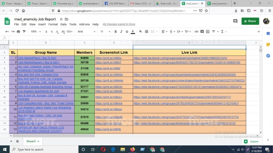Open the File menu
This screenshot has height=153, width=273.
[x=16, y=24]
